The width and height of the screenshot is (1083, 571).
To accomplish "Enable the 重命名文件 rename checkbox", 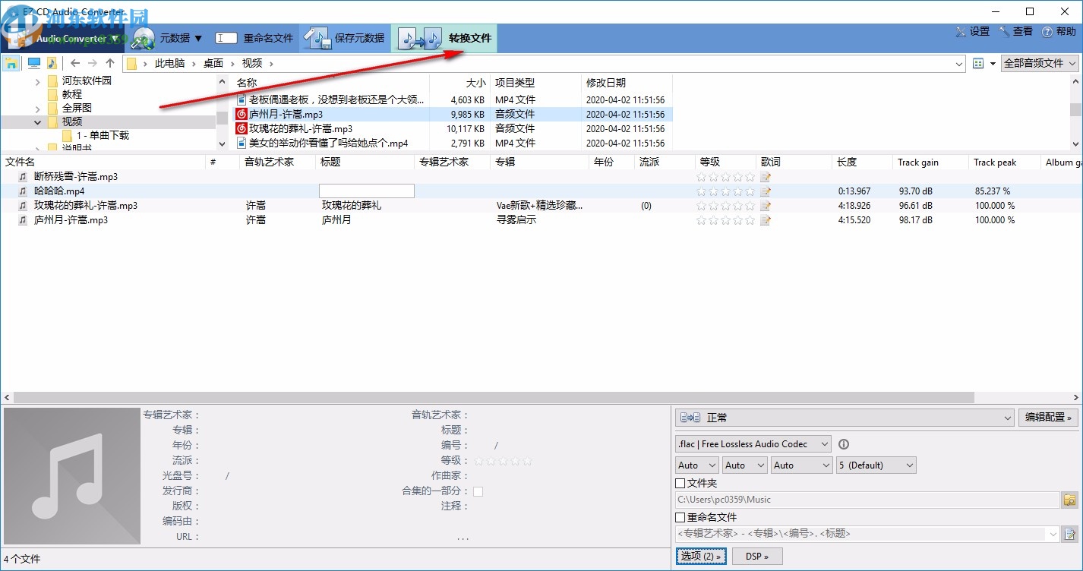I will pos(680,517).
